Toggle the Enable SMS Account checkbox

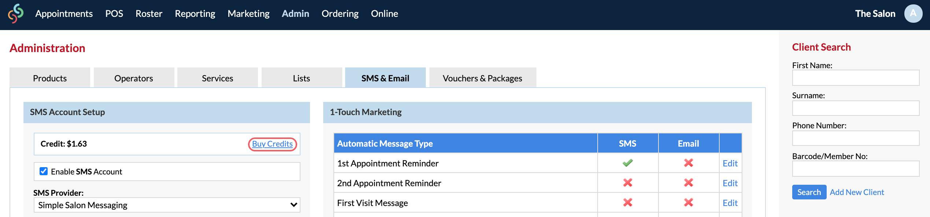click(44, 171)
